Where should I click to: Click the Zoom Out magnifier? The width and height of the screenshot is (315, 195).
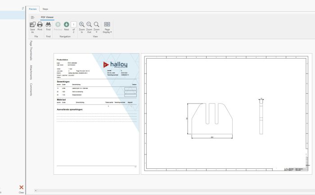tap(89, 26)
